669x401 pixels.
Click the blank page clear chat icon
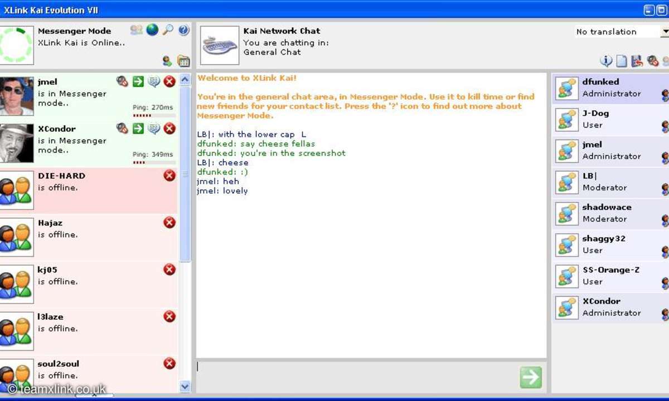(x=622, y=61)
